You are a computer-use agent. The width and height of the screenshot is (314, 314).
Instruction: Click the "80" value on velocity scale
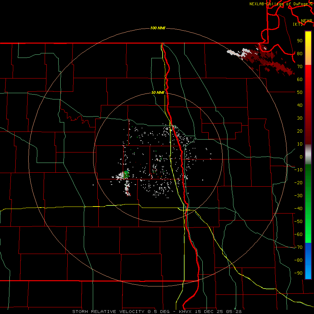(x=300, y=53)
